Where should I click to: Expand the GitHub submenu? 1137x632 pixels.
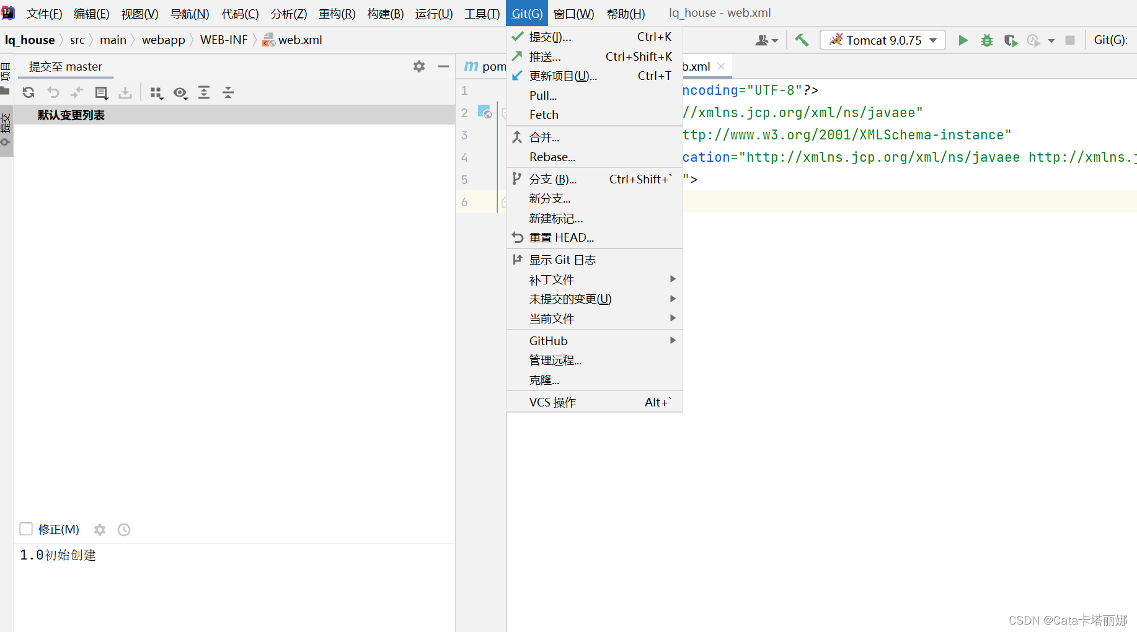point(595,341)
